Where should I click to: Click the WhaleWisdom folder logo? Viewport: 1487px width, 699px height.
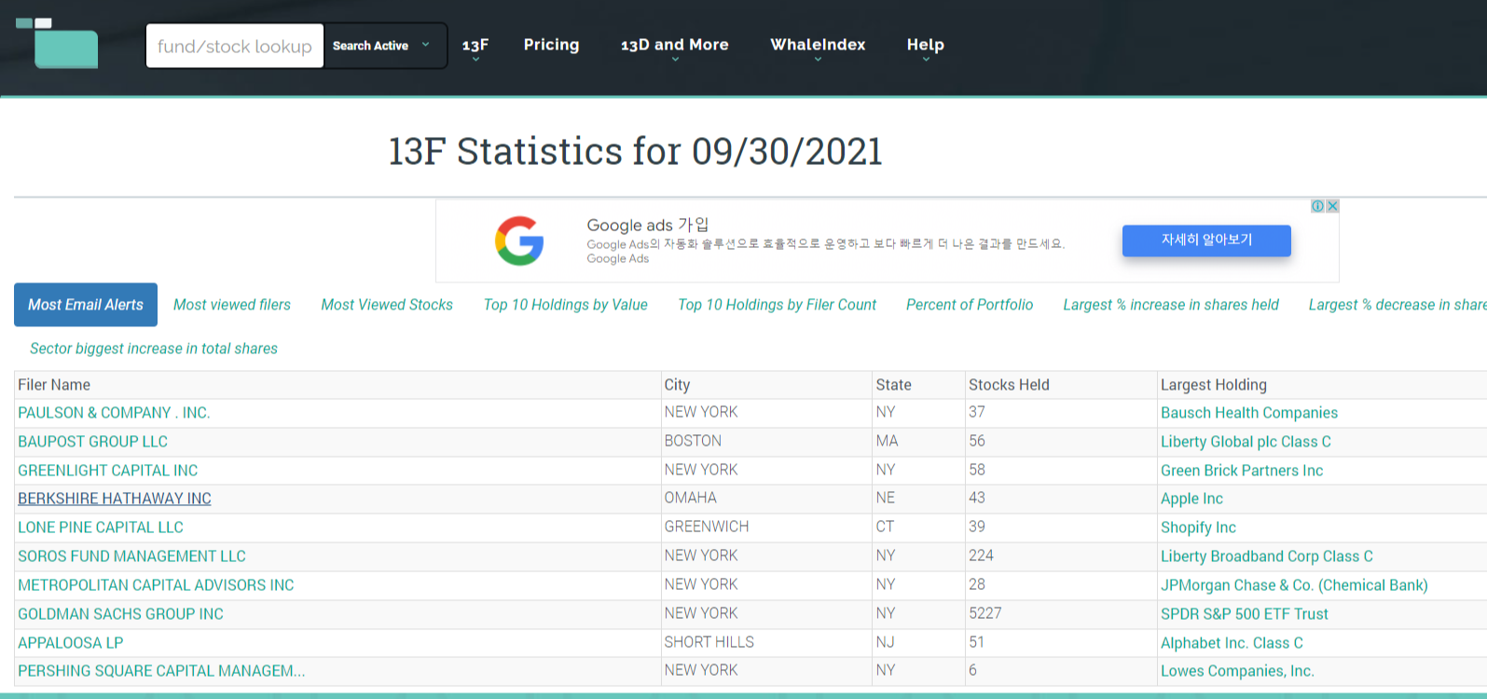click(57, 43)
